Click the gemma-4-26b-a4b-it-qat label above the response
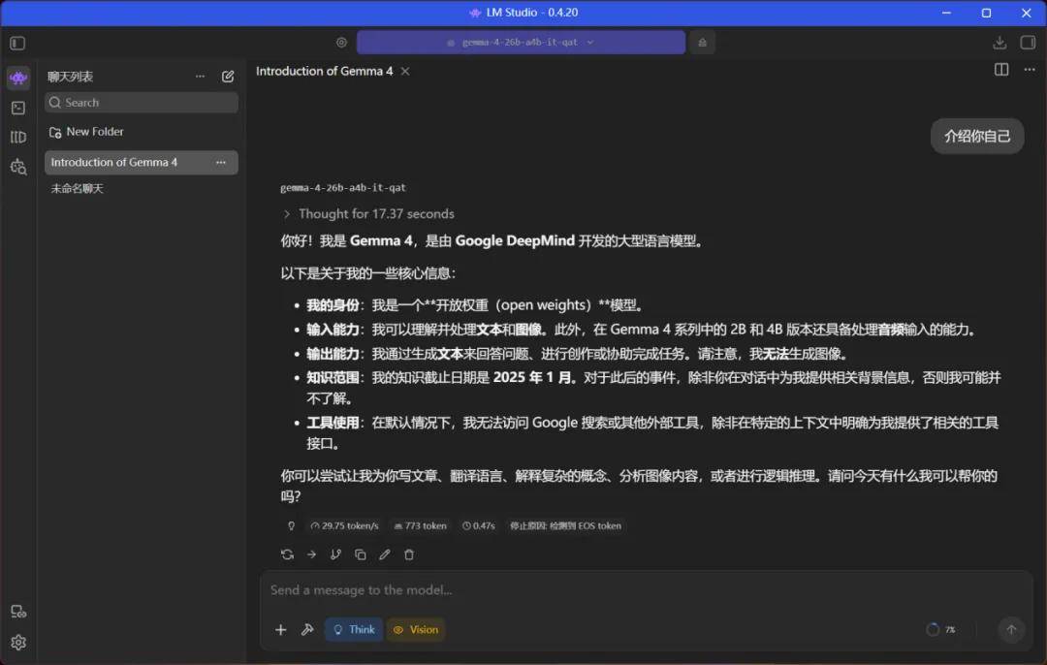The image size is (1047, 665). 342,188
